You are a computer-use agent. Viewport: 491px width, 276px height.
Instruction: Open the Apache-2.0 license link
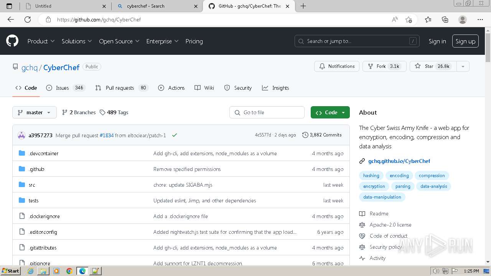click(x=390, y=225)
